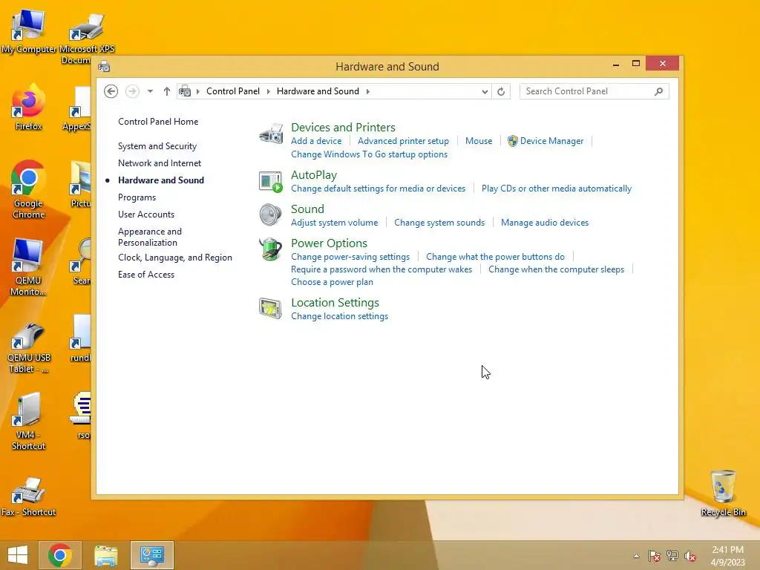Open Clock, Language, and Region category
Screen dimensions: 760x570
[x=175, y=258]
